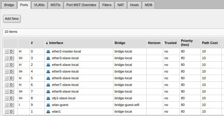224x116 pixels.
Task: Click the wlan-guest interface icon
Action: point(48,105)
